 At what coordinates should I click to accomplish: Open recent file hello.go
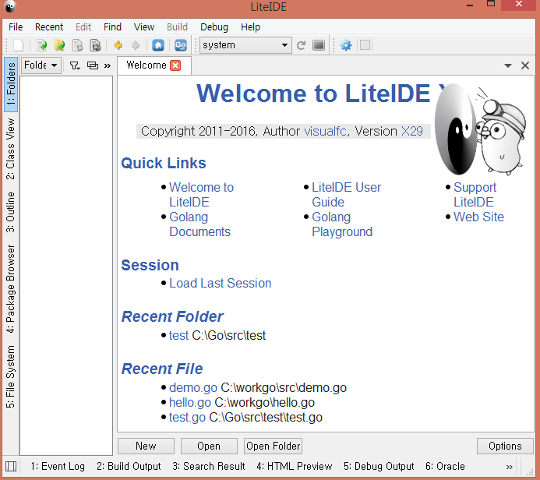point(190,403)
